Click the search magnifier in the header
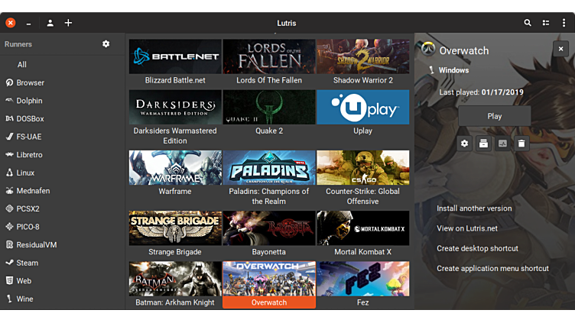Screen dimensions: 575x323 click(528, 23)
